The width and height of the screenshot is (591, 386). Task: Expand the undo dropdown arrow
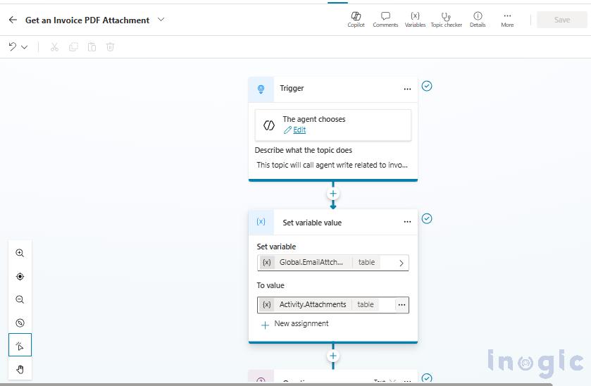pos(25,47)
